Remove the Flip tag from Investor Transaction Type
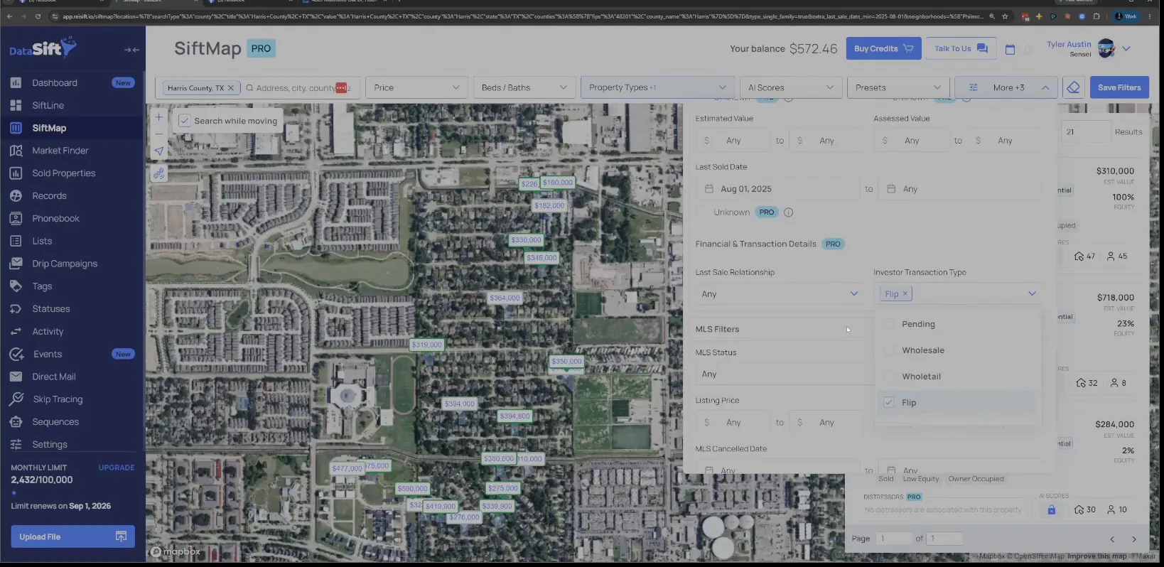The image size is (1164, 567). click(x=905, y=293)
